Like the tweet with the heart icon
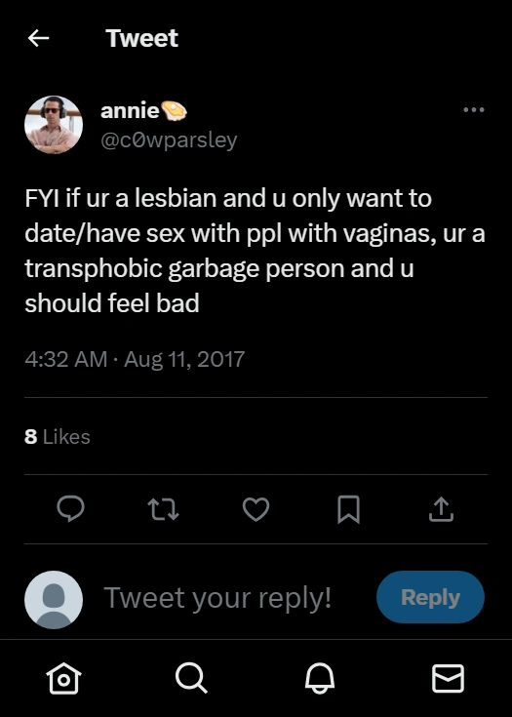 [256, 509]
